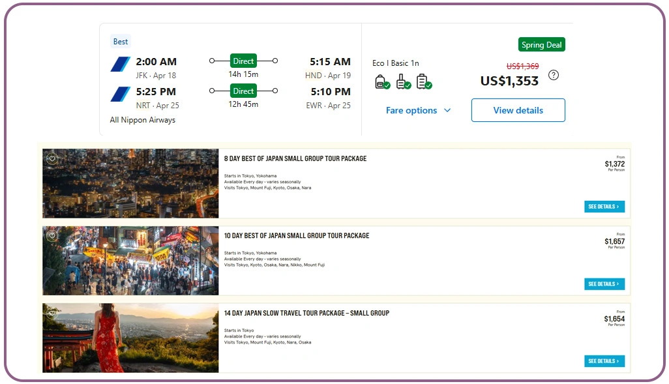
Task: Click the checked baggage icon
Action: pyautogui.click(x=422, y=81)
